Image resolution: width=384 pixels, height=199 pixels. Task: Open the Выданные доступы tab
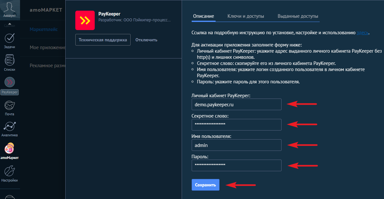(x=298, y=16)
